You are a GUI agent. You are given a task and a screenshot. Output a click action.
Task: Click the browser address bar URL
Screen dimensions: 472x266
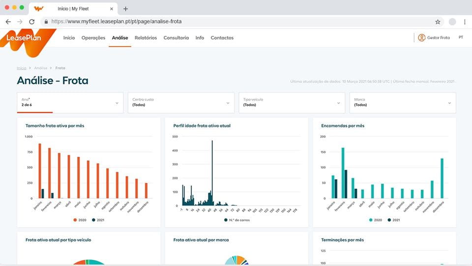pos(117,22)
